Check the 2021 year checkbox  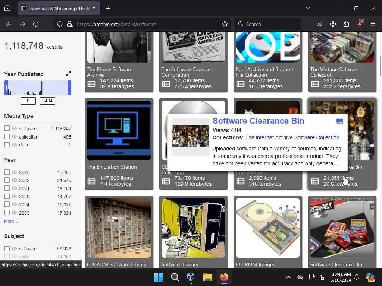coord(7,188)
